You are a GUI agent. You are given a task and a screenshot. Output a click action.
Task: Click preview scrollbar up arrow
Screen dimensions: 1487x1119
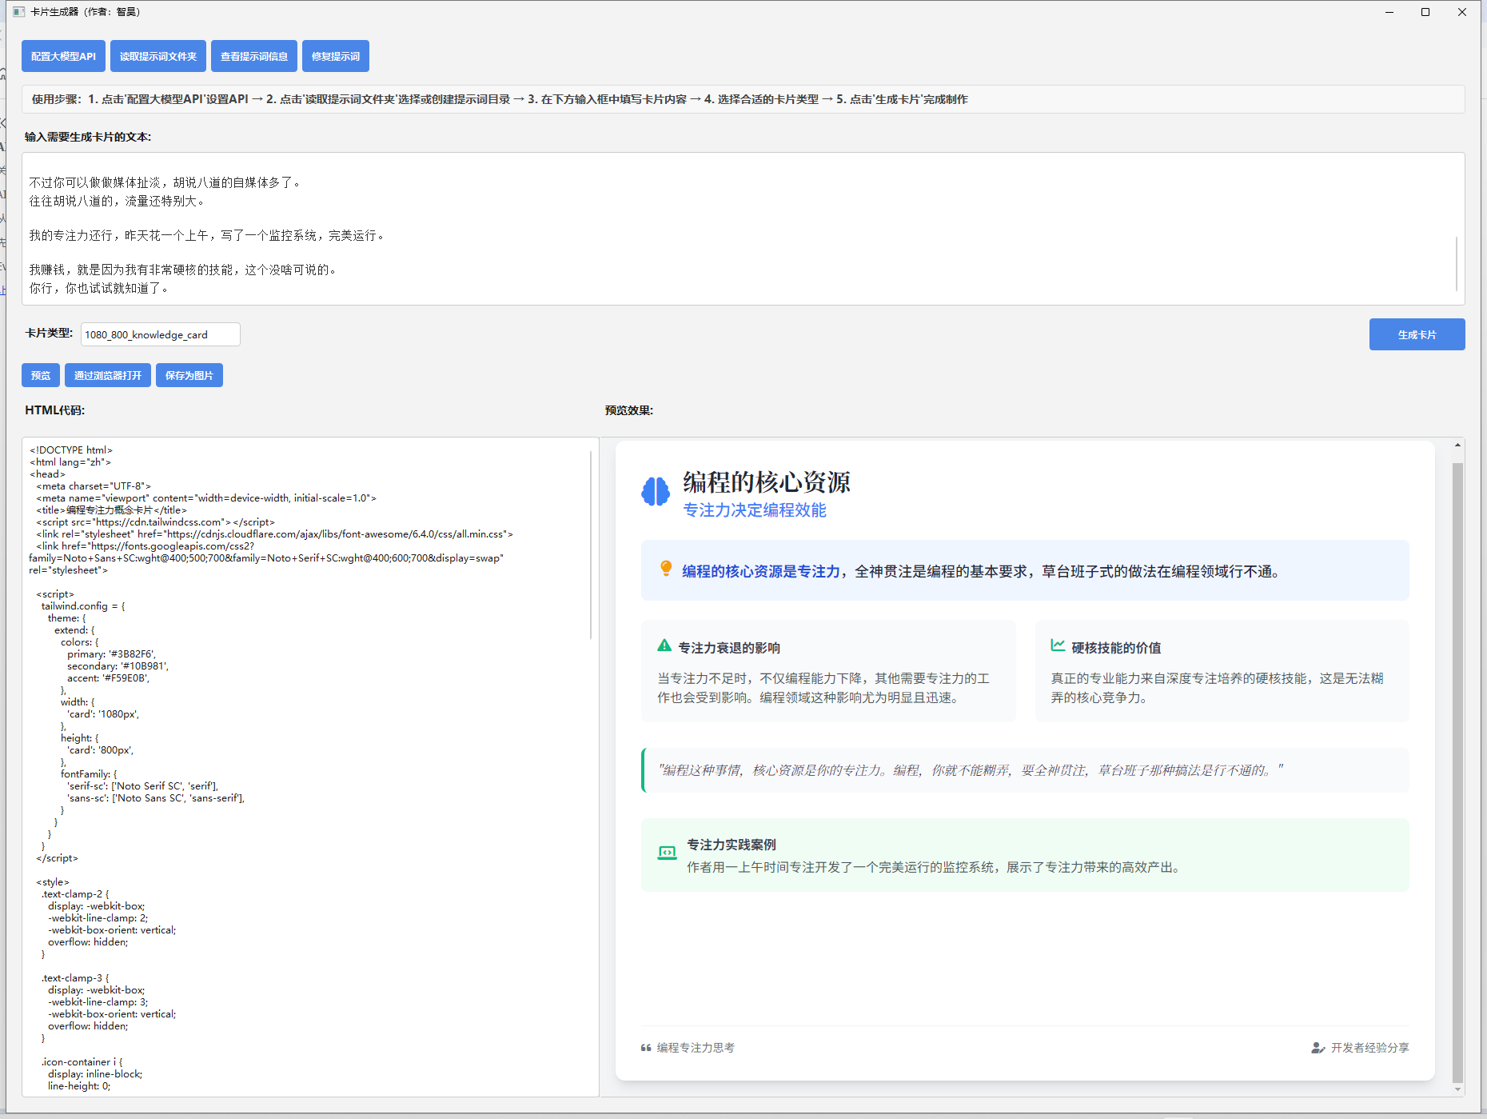1457,445
